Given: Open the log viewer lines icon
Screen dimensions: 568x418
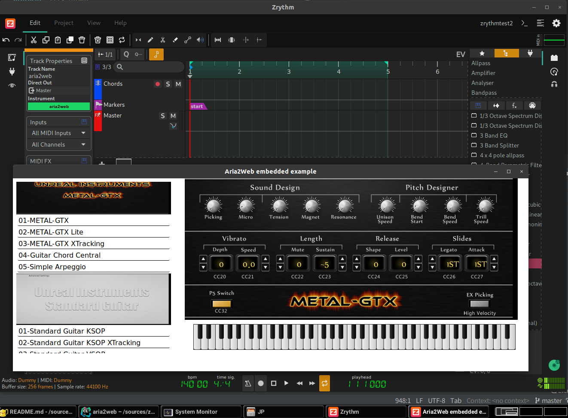Looking at the screenshot, I should [x=541, y=23].
